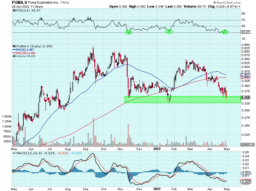Click the 88650.00 volume tag on right axis

248,145
